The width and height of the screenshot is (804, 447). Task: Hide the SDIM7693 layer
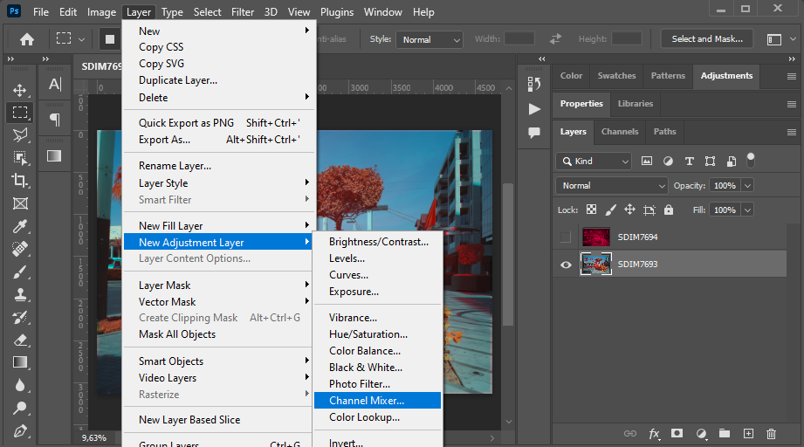(x=566, y=265)
